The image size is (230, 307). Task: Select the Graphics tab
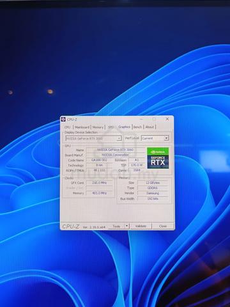point(125,127)
